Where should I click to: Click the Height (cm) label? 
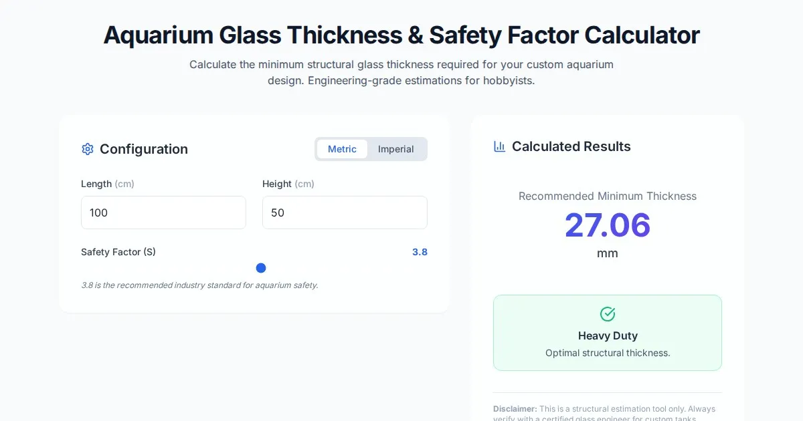point(288,184)
